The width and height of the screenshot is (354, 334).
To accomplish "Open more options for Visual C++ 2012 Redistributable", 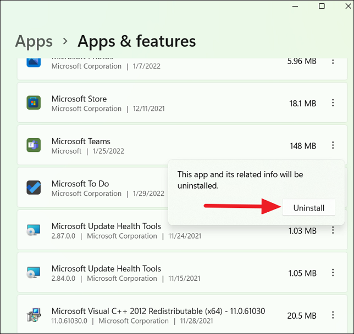I will pos(333,315).
